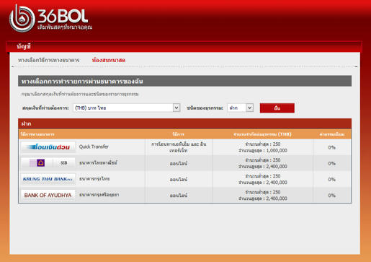Click the 0% fee in Quick Transfer row
371x262 pixels.
tap(331, 147)
